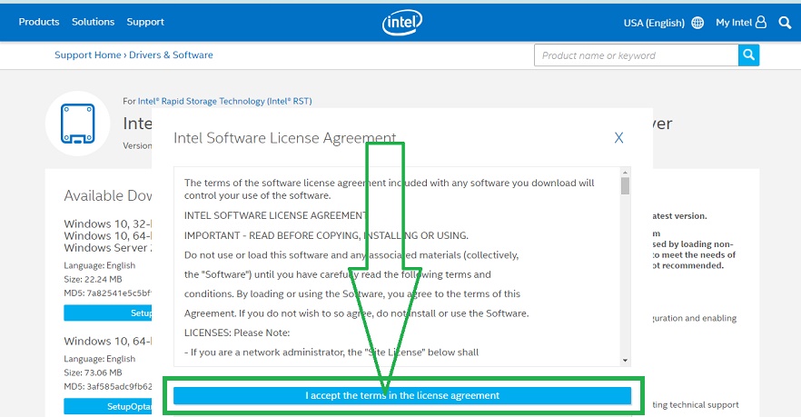
Task: Click the Intel RST storage product icon
Action: point(78,124)
